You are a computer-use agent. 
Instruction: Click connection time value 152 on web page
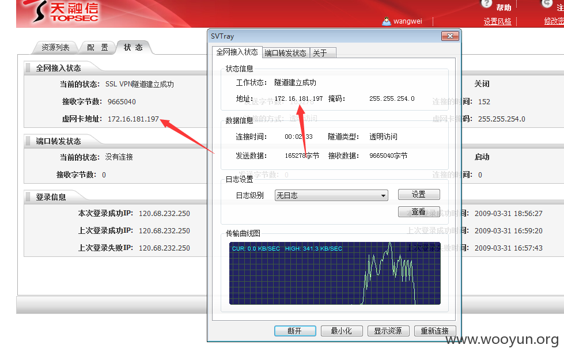coord(484,102)
